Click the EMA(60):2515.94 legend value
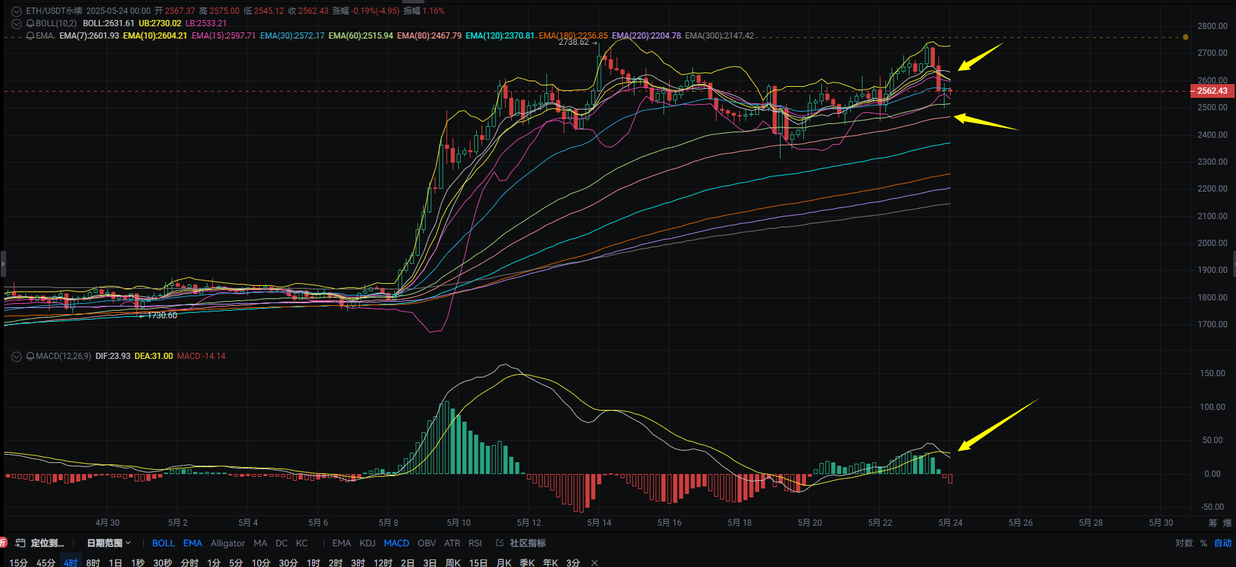 tap(361, 36)
